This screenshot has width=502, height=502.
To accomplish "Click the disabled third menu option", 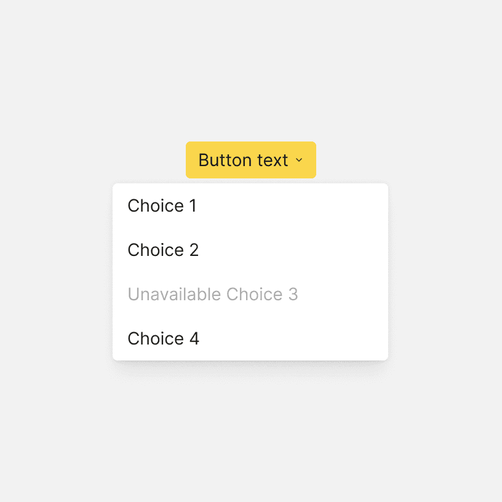I will [x=212, y=295].
